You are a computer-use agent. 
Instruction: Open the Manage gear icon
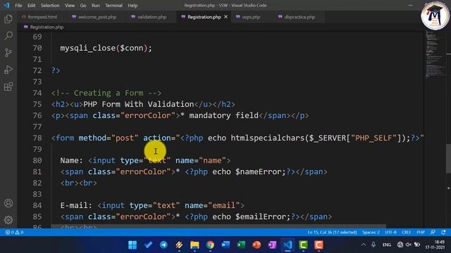coord(8,220)
